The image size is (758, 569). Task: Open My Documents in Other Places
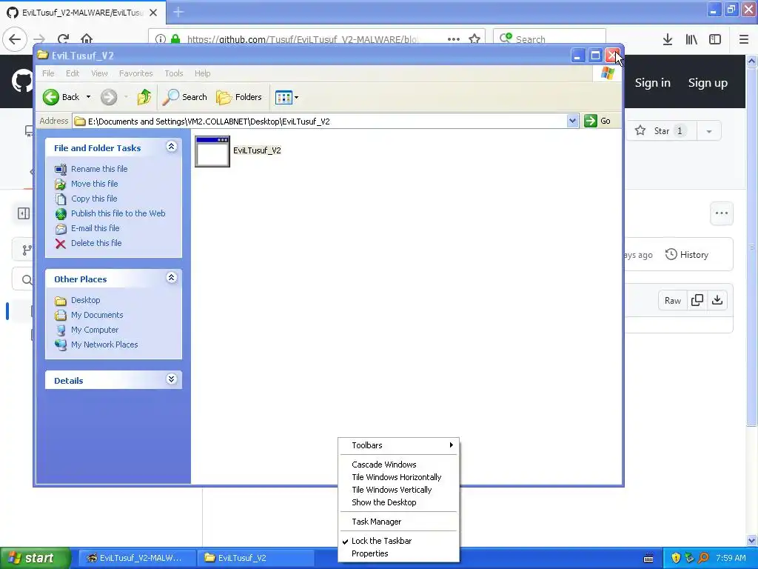tap(97, 315)
